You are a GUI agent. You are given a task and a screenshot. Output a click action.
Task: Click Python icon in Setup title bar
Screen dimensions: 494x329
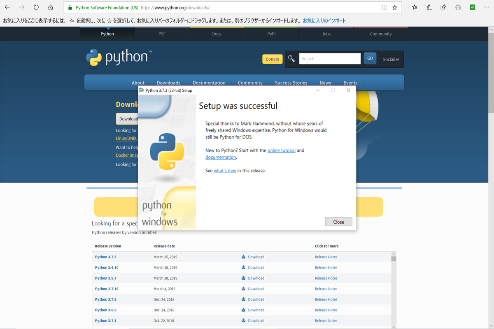(142, 90)
